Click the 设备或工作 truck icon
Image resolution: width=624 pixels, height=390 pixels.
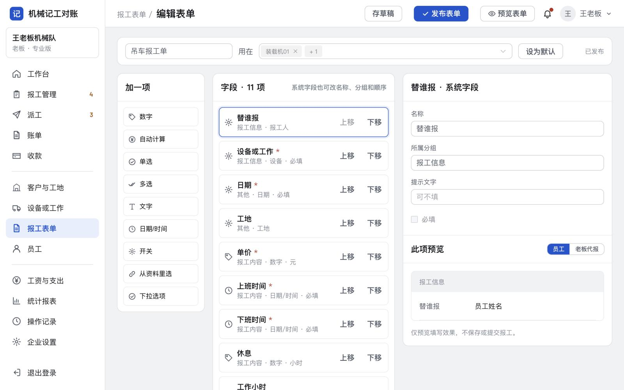(16, 208)
